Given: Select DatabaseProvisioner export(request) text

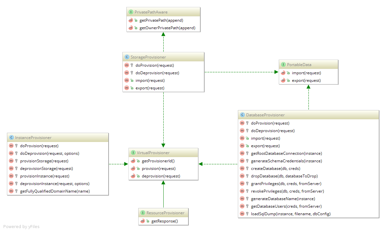Looking at the screenshot, I should click(x=265, y=146).
